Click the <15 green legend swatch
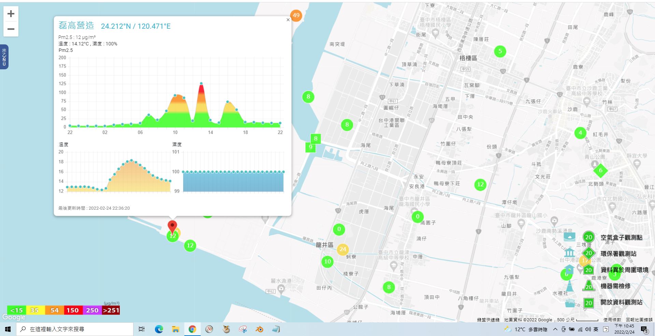The width and height of the screenshot is (655, 336). click(16, 310)
